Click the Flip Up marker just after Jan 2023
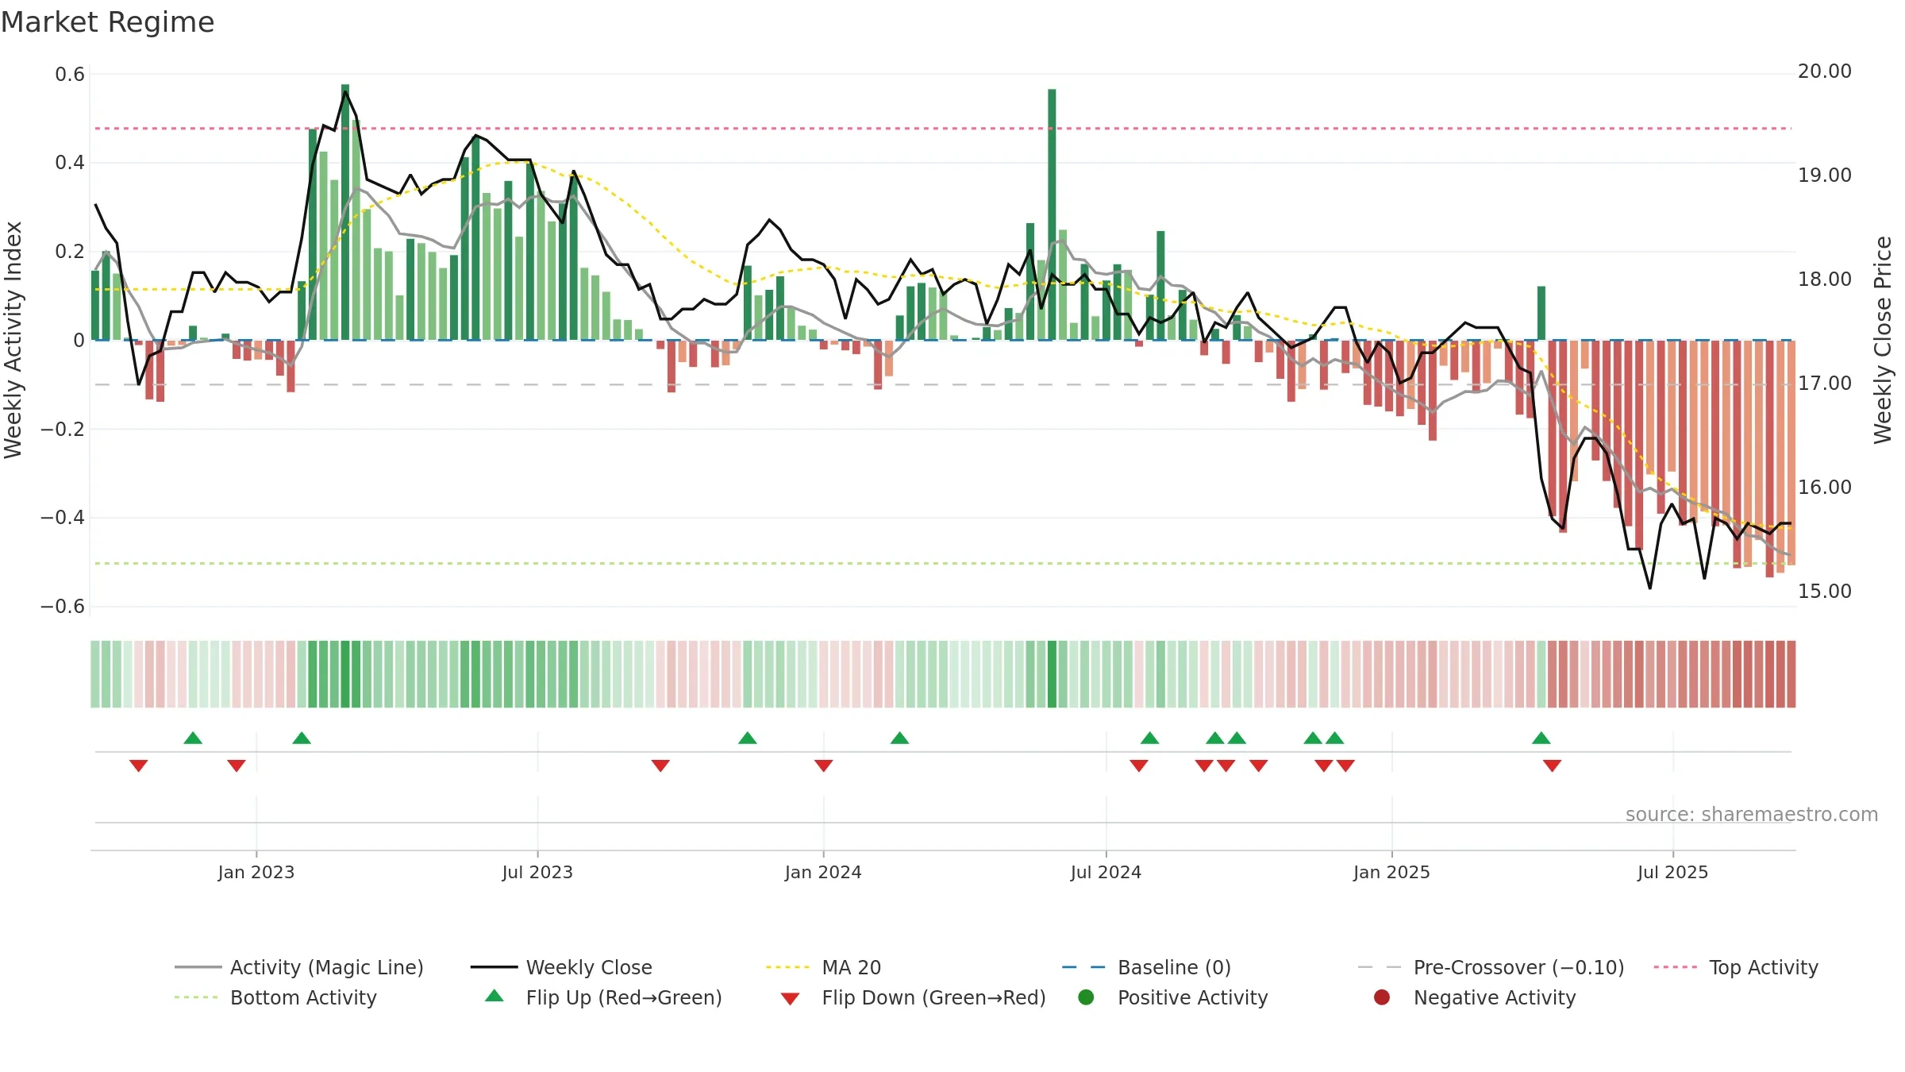The height and width of the screenshot is (1072, 1905). (x=302, y=738)
